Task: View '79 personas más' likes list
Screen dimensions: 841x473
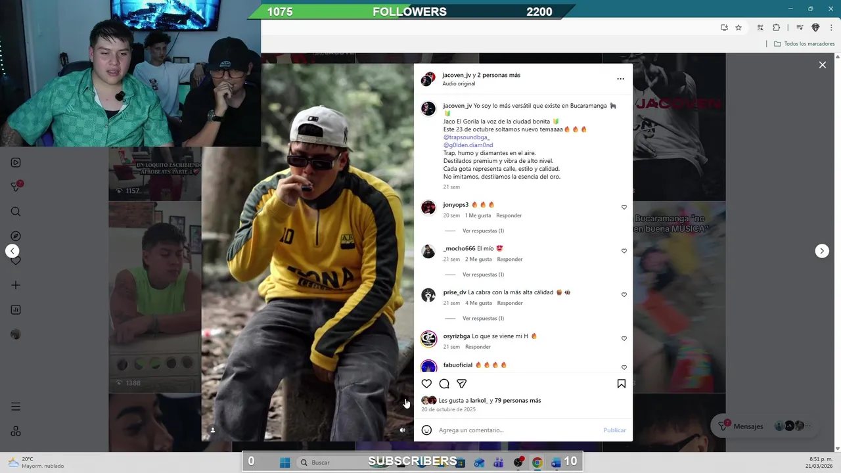Action: [x=518, y=401]
